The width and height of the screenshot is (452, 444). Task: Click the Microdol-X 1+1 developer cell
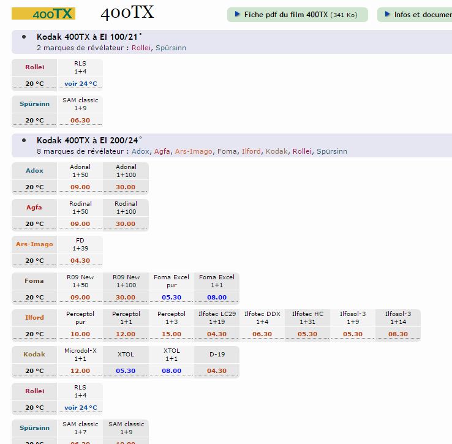[x=80, y=355]
